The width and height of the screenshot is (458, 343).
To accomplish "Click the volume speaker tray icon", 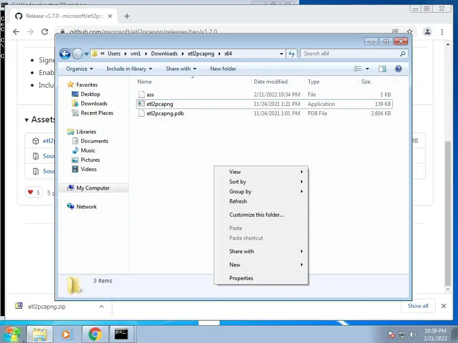I will (x=412, y=335).
